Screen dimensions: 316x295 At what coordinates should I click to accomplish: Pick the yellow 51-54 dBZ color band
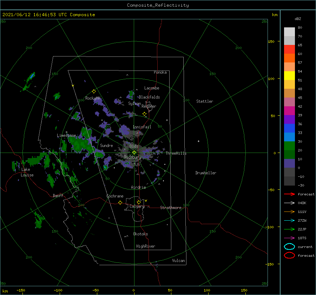tap(289, 75)
